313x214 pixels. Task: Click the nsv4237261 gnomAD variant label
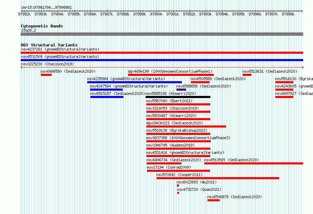[x=60, y=49]
